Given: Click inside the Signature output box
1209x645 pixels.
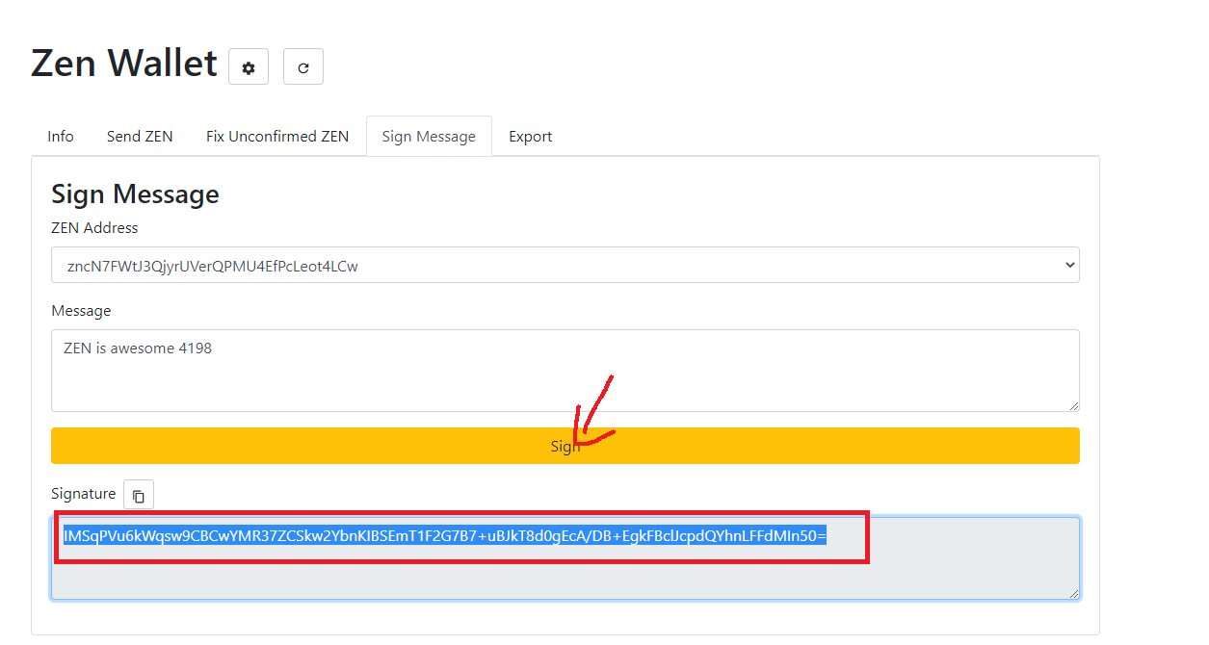Looking at the screenshot, I should [565, 558].
